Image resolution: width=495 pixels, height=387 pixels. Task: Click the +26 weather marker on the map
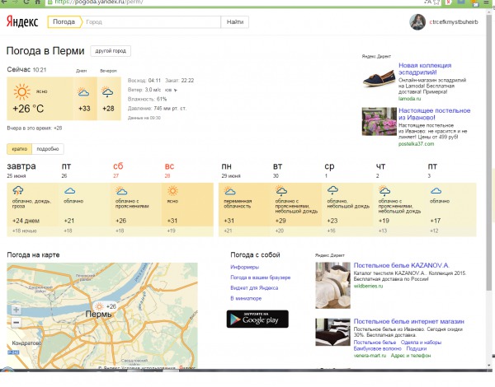(106, 306)
